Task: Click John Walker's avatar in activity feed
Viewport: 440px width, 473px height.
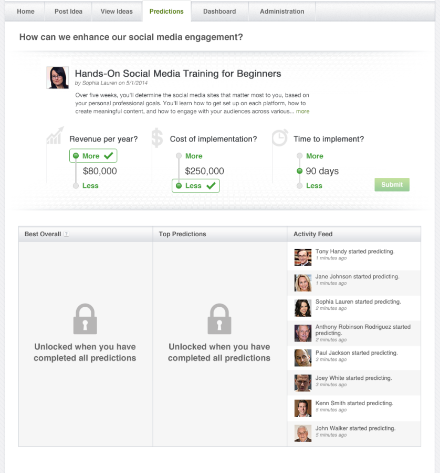Action: (x=303, y=433)
